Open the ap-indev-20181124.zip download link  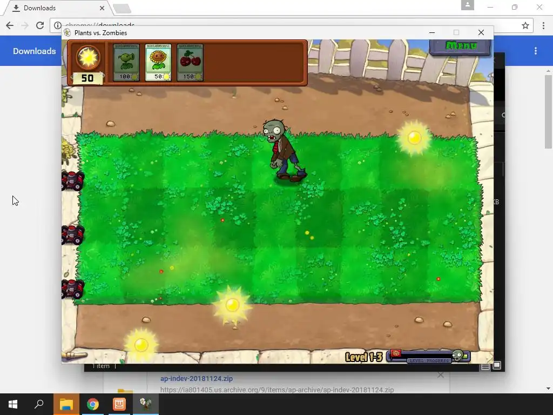pyautogui.click(x=197, y=378)
